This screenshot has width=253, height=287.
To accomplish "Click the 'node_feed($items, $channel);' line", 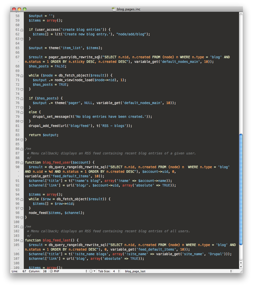I will tap(56, 213).
